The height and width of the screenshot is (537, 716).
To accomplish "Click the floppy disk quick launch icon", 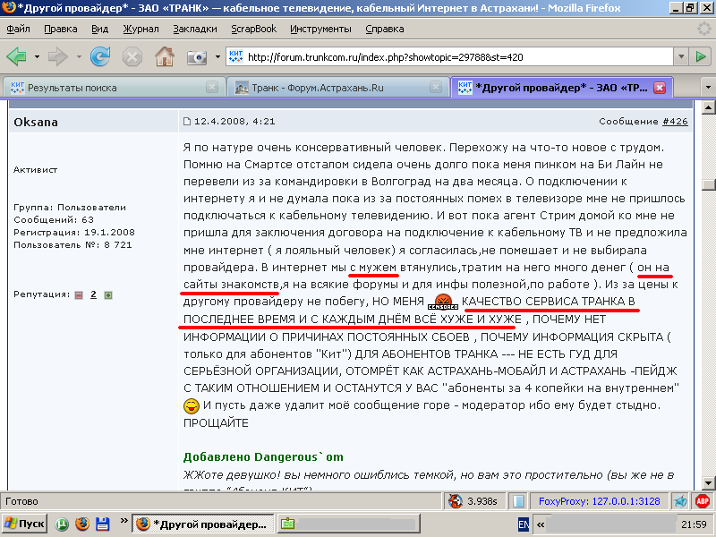I will click(102, 524).
